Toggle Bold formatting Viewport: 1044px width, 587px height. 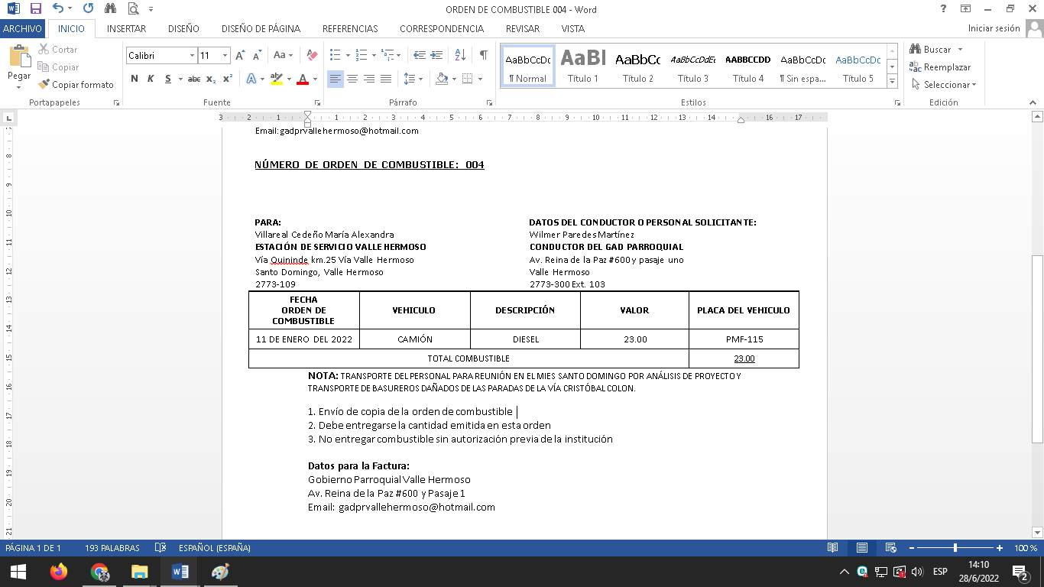pos(135,79)
